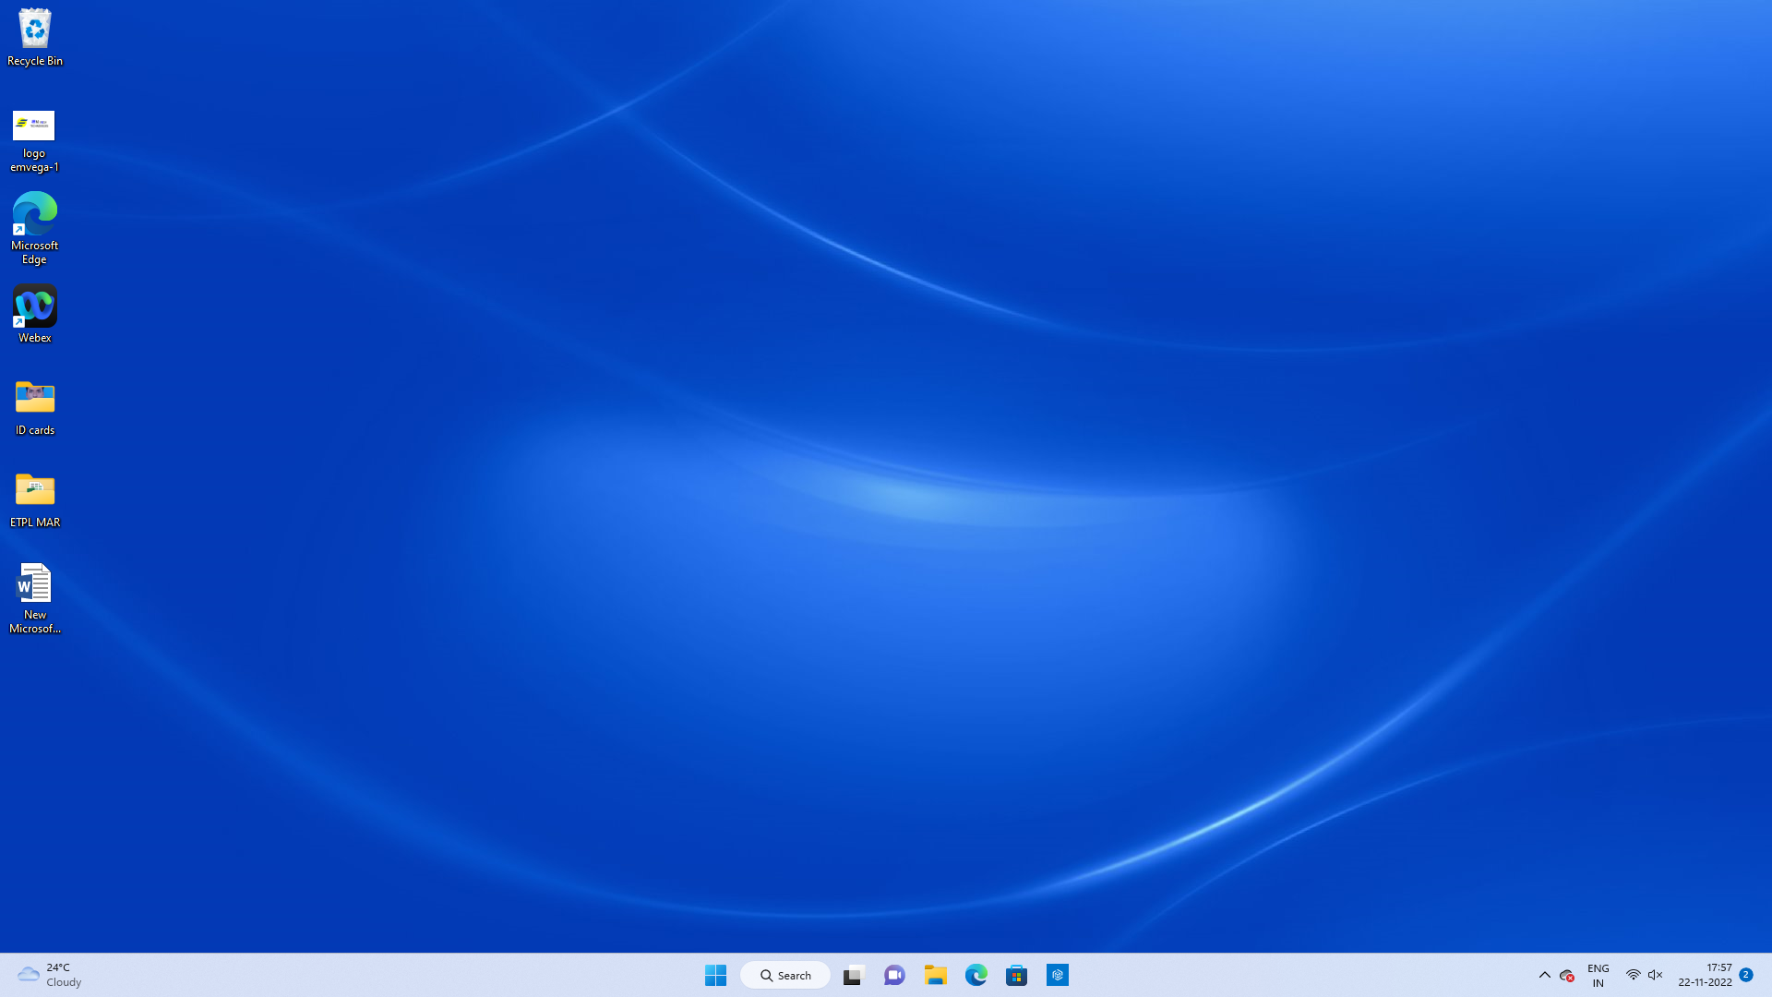Open the clock and date 17:57 calendar
The image size is (1772, 997).
[1705, 975]
